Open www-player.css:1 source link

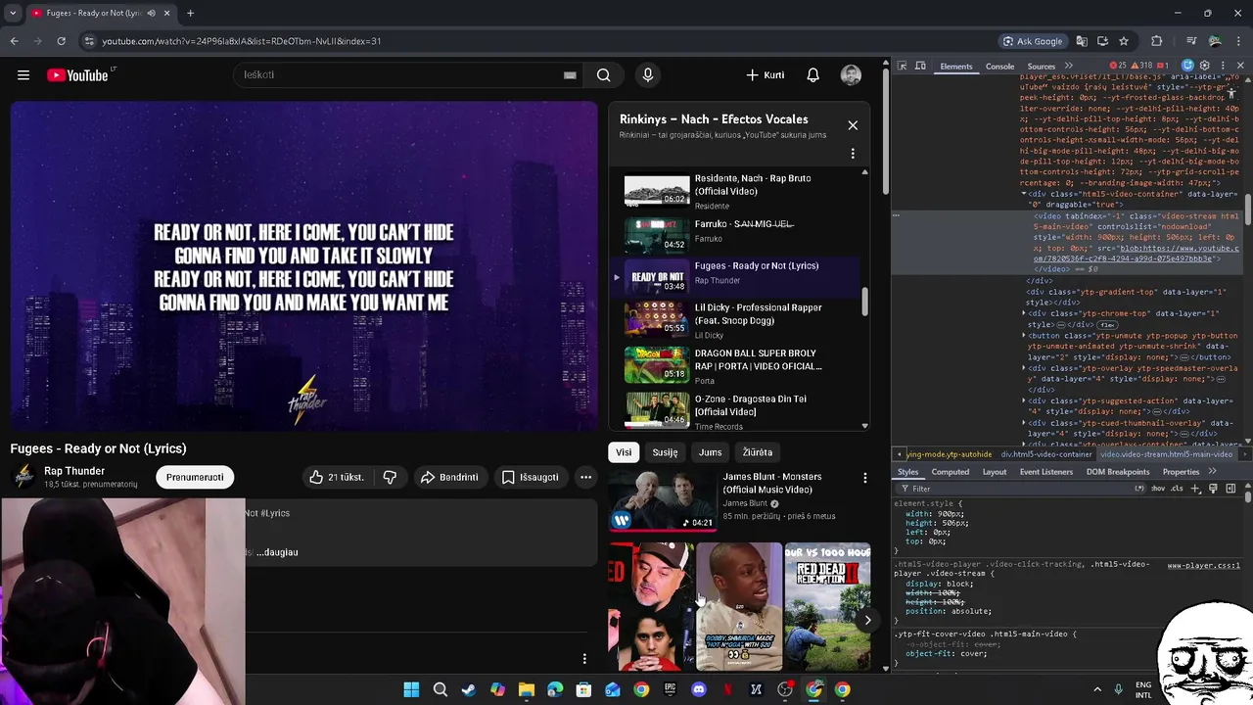pos(1203,566)
